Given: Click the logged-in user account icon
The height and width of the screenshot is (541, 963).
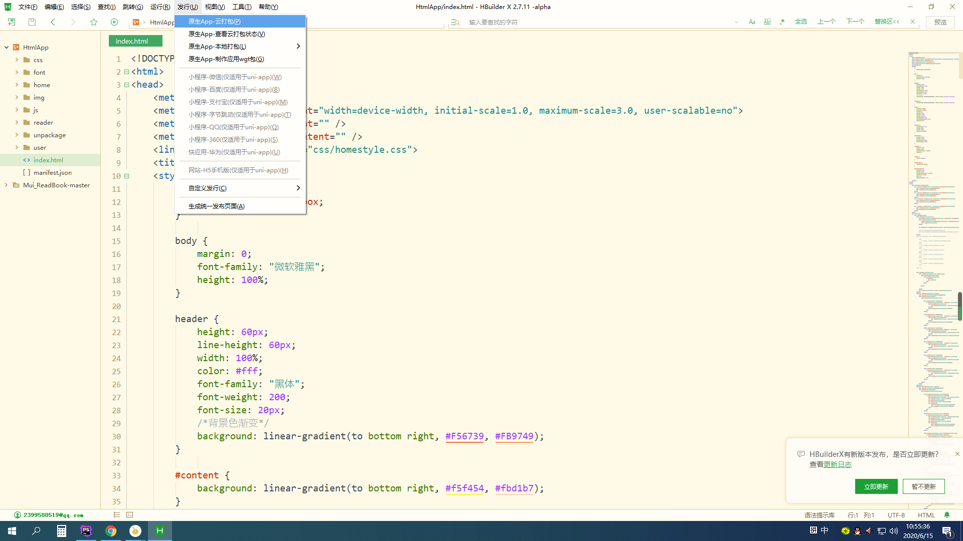Looking at the screenshot, I should (18, 515).
